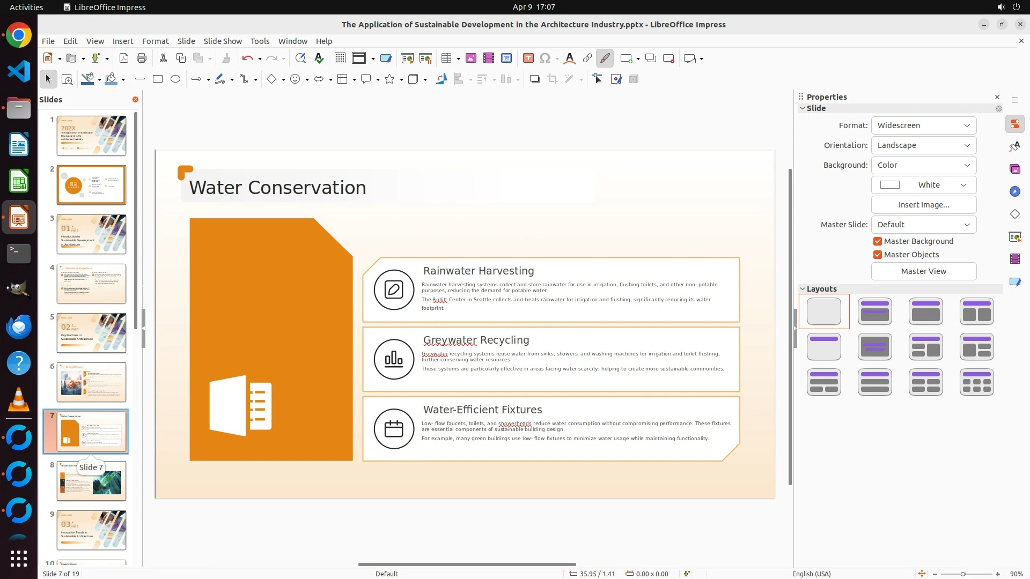Viewport: 1030px width, 579px height.
Task: Select the Rectangle shape tool
Action: click(158, 79)
